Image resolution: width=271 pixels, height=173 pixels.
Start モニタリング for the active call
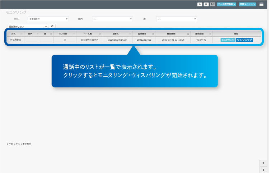point(228,40)
